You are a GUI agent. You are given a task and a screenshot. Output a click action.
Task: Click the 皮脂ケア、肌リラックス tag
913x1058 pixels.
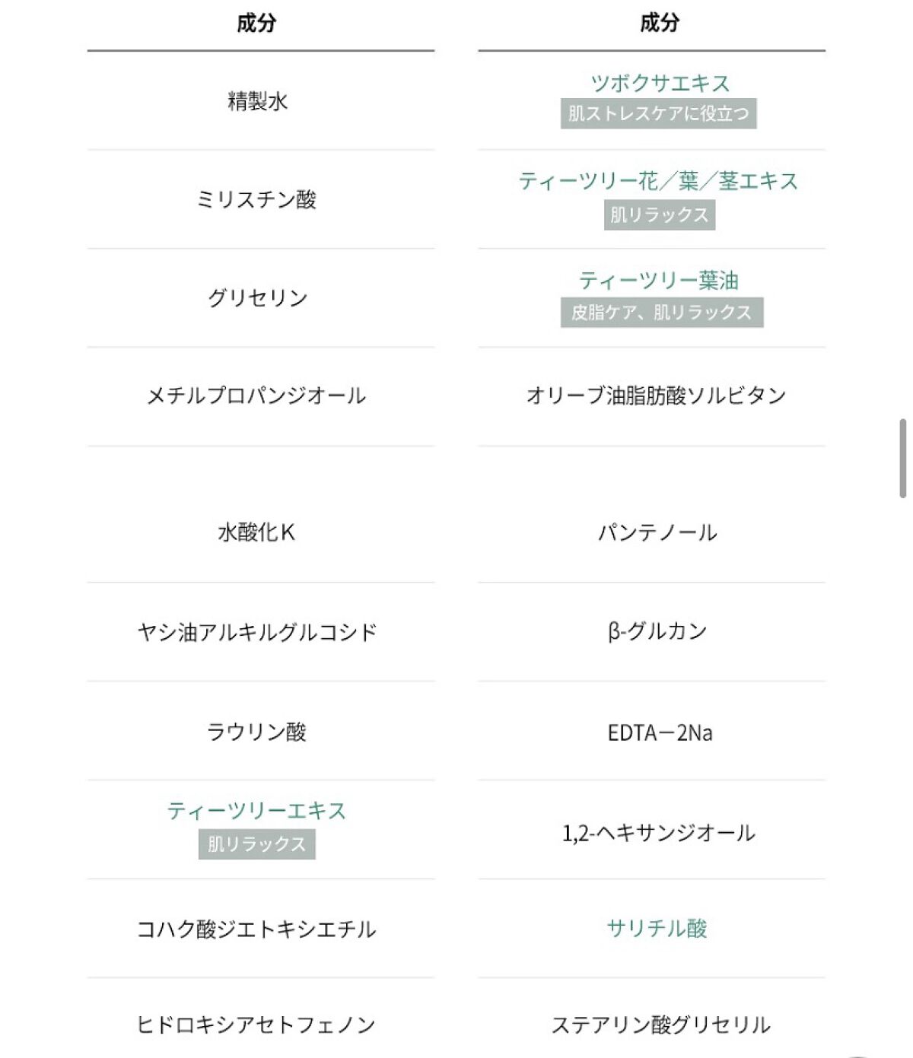[661, 313]
